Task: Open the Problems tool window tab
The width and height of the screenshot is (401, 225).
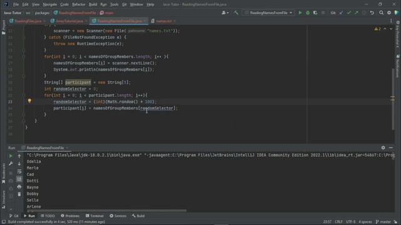Action: click(70, 216)
